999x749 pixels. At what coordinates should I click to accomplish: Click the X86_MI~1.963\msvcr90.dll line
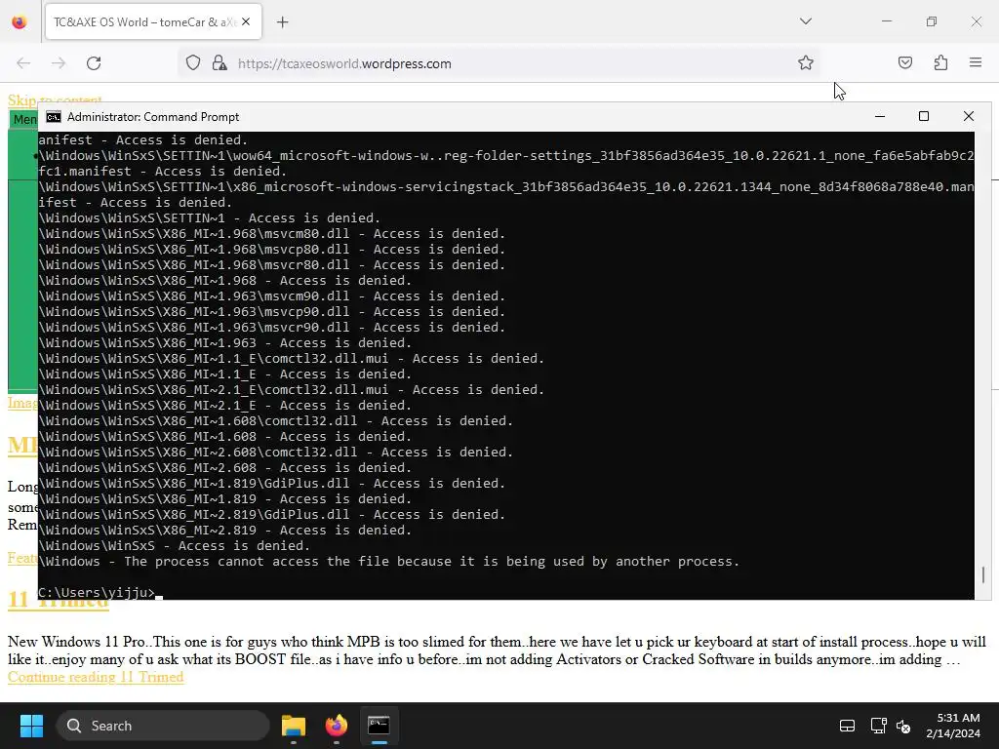click(271, 328)
